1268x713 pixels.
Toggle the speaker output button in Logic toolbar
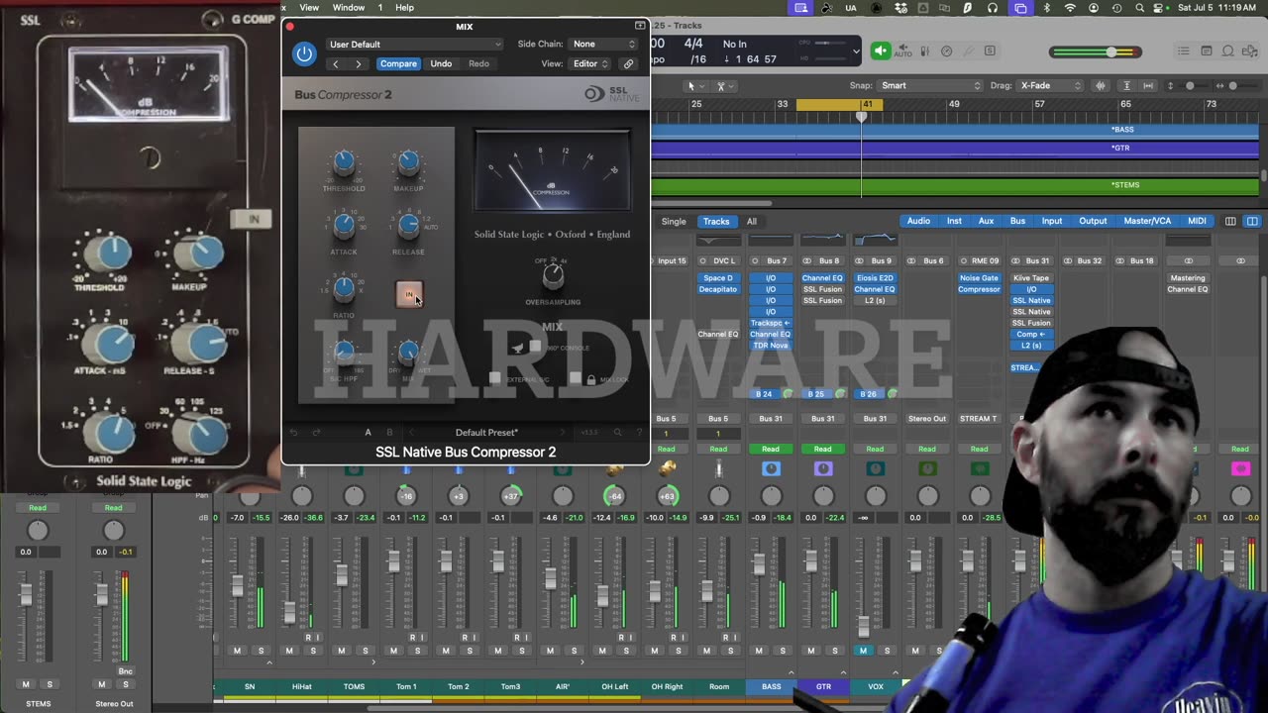pyautogui.click(x=881, y=51)
